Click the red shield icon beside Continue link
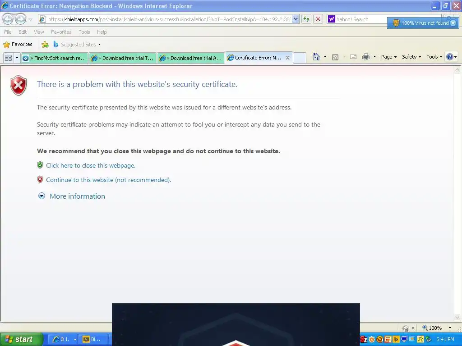462x346 pixels. [x=40, y=179]
